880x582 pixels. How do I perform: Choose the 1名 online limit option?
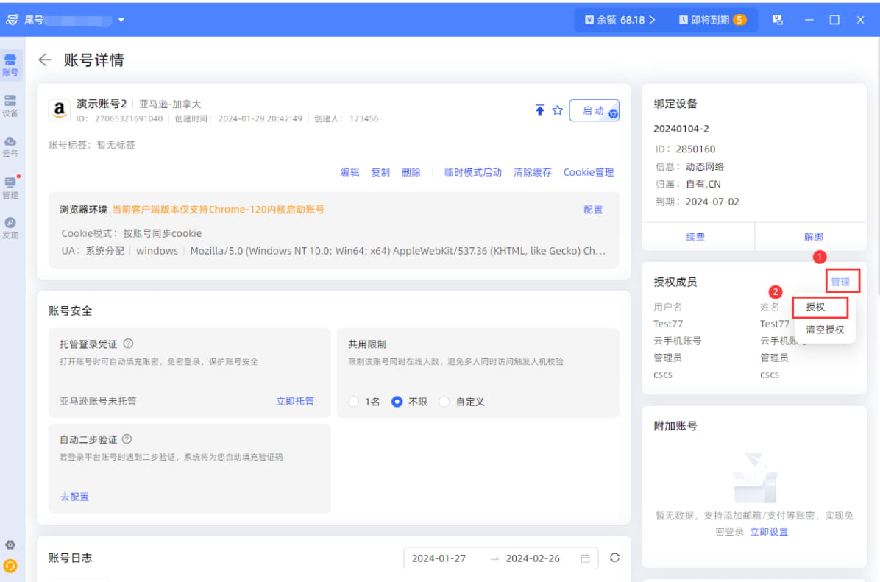click(x=353, y=401)
